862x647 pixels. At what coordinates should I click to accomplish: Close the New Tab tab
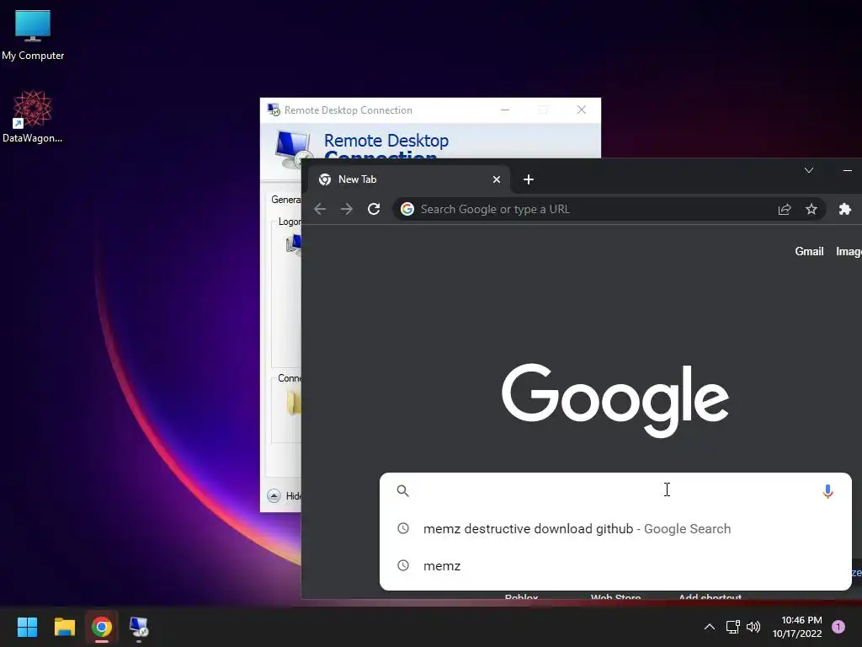pos(497,179)
